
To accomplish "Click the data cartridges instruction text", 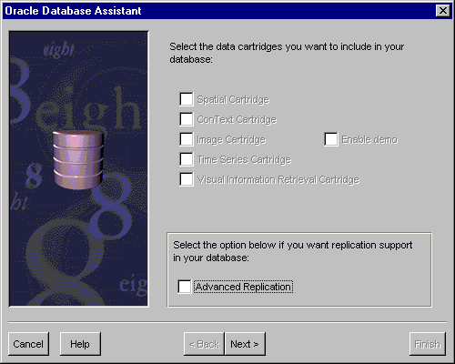I will pyautogui.click(x=287, y=53).
